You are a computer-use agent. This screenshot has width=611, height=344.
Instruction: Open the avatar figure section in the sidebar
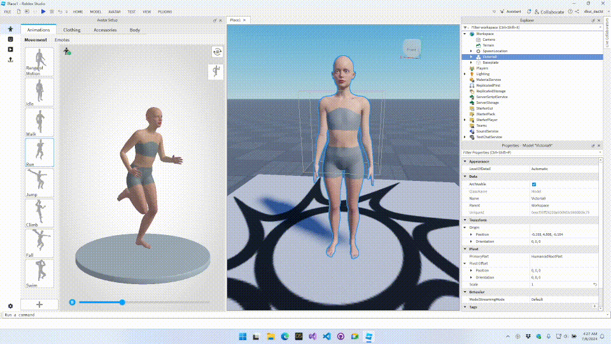click(11, 29)
